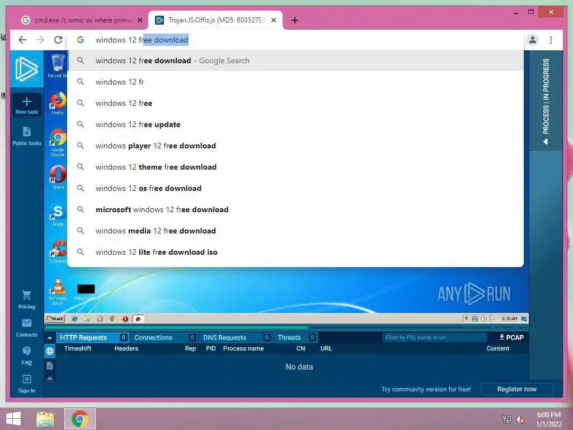Viewport: 573px width, 430px height.
Task: Expand the Process In Progress side panel
Action: click(x=546, y=101)
